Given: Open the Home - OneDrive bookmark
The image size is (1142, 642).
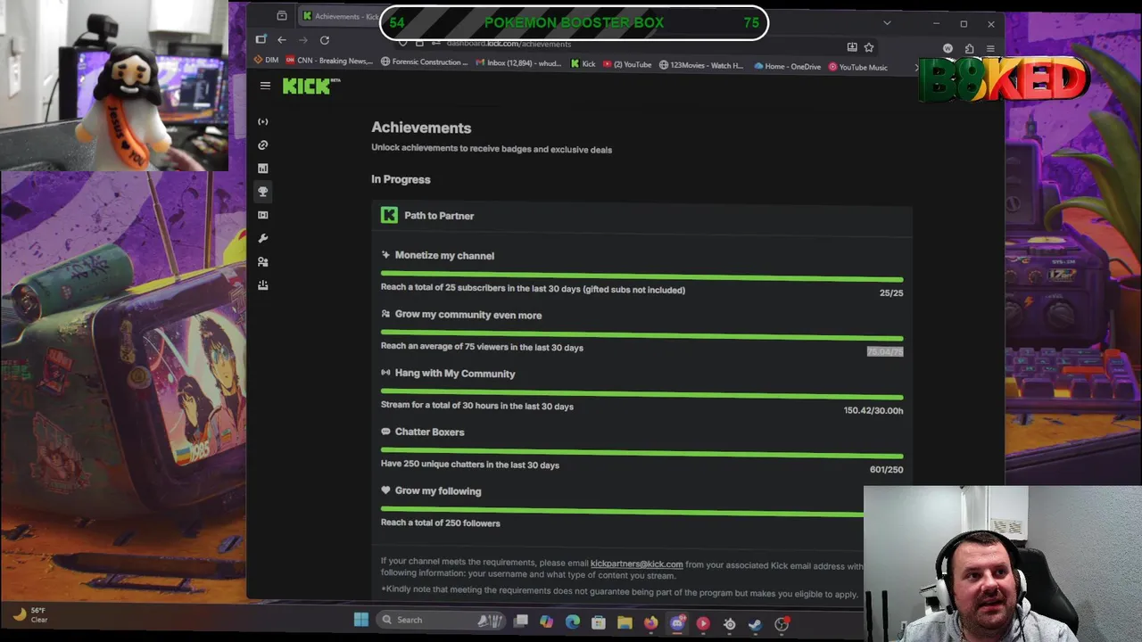Looking at the screenshot, I should 787,66.
